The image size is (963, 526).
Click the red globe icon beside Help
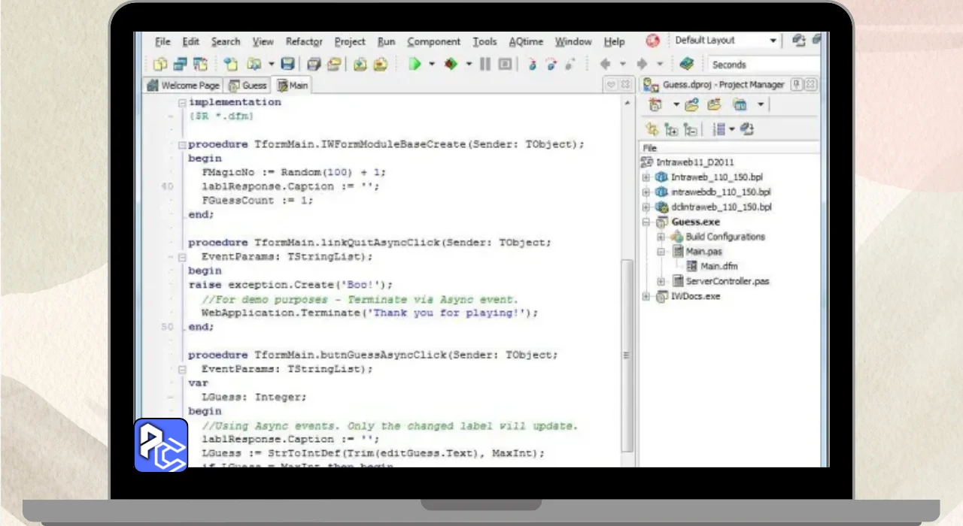[652, 41]
